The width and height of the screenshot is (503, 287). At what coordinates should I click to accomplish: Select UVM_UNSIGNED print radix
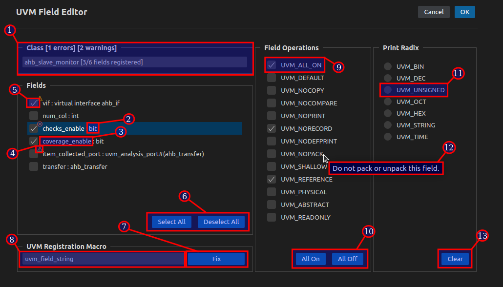387,90
